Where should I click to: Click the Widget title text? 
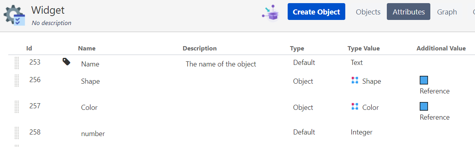[x=48, y=10]
